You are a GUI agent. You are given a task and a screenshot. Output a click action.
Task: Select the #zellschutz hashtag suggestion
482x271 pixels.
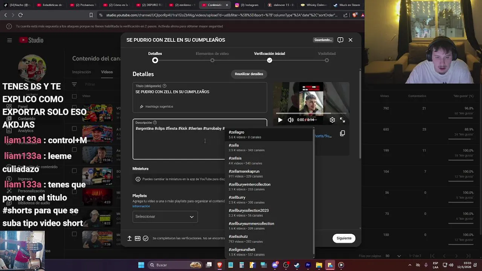pos(269,239)
